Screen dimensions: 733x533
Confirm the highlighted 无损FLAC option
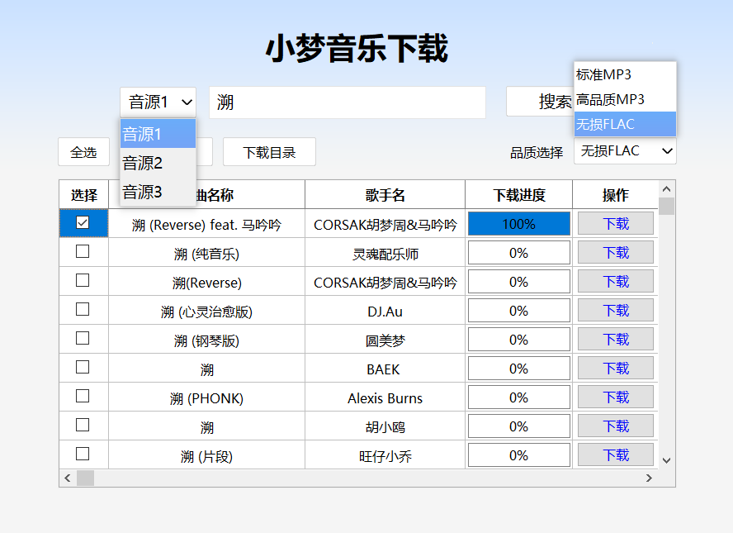click(x=608, y=124)
